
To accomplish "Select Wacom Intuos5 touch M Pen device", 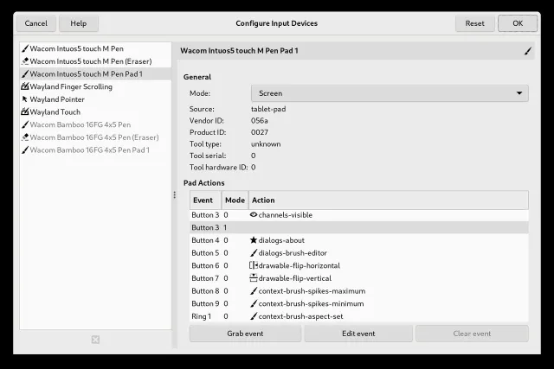I will (95, 48).
